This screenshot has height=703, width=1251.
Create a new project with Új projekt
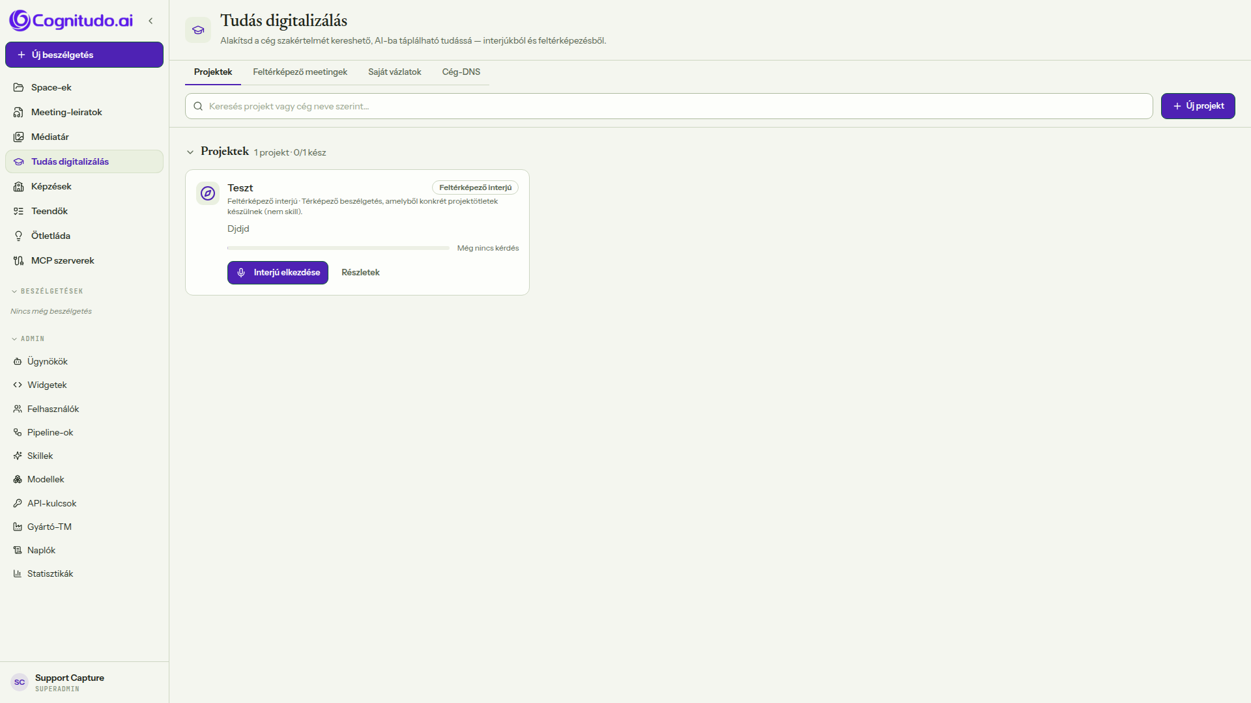1198,106
